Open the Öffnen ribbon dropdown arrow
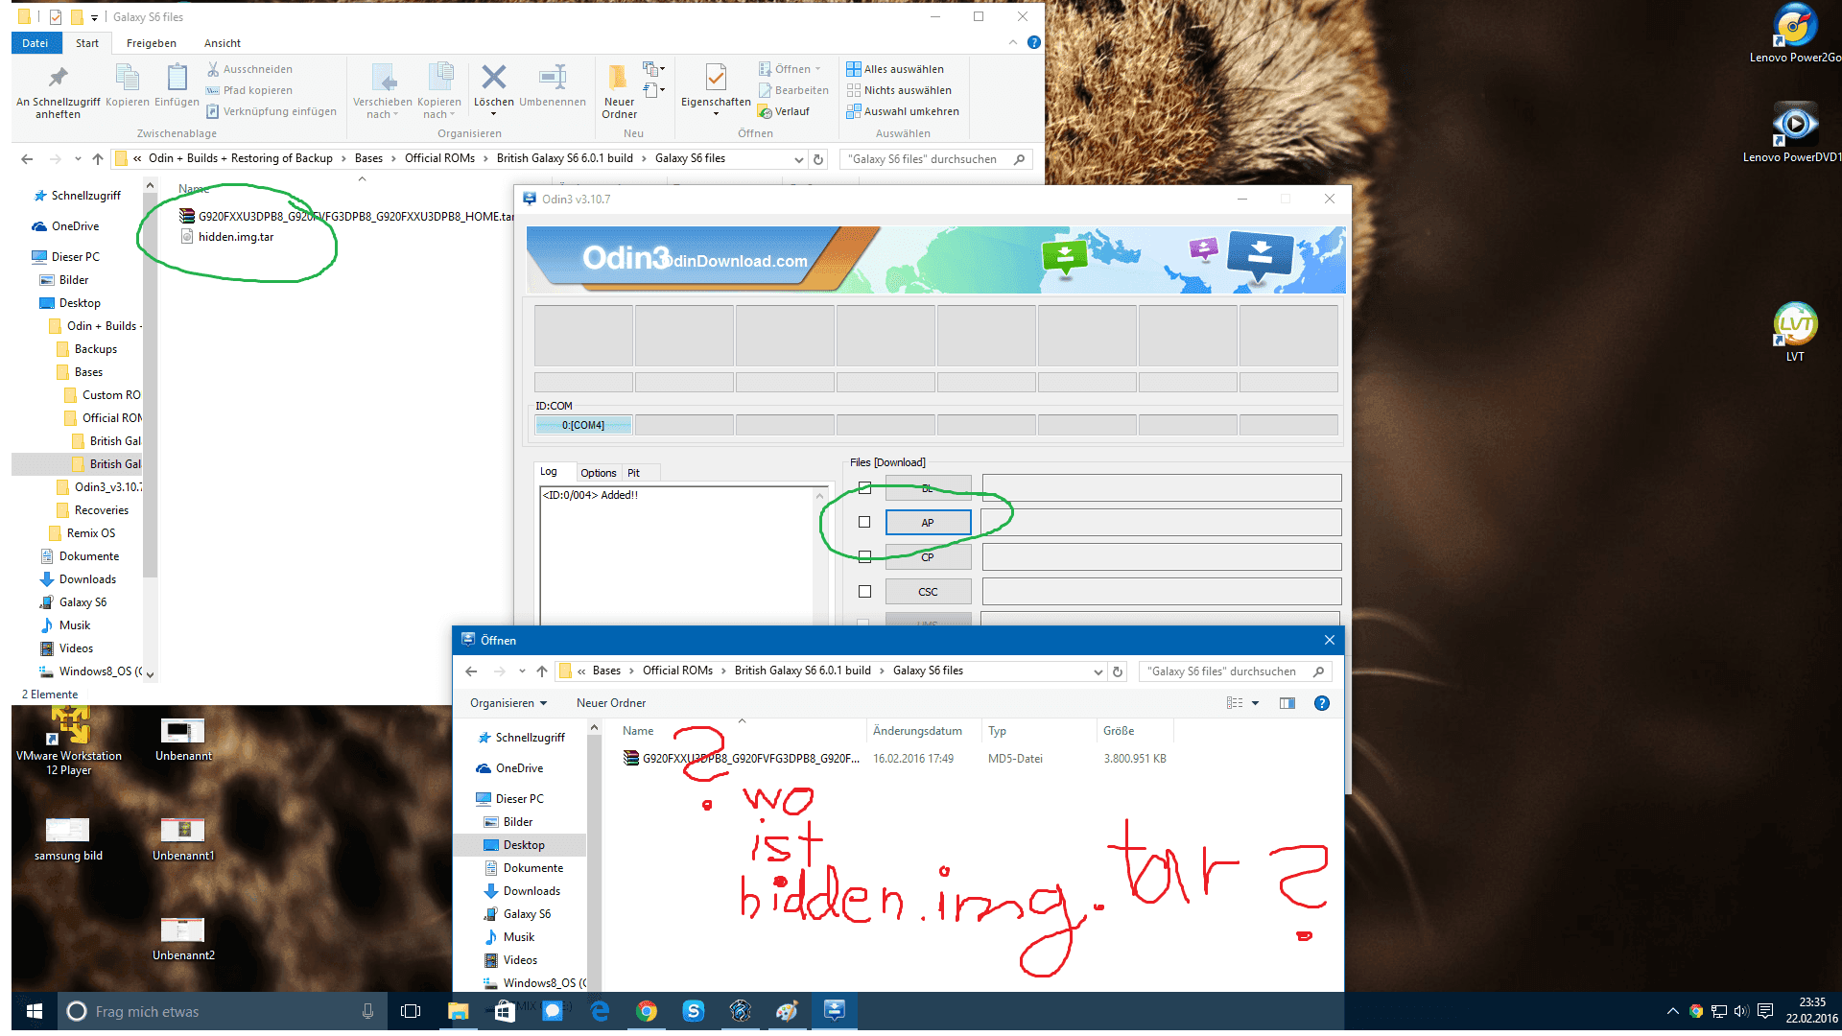 (x=817, y=69)
